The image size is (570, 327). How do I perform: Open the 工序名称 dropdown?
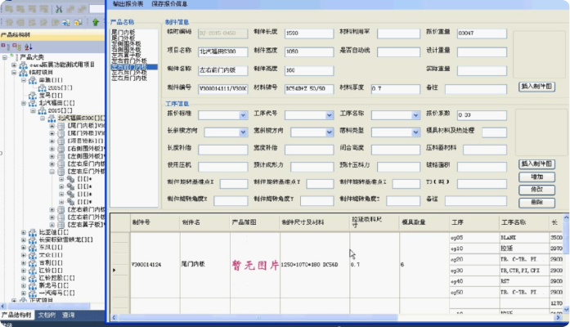point(417,114)
